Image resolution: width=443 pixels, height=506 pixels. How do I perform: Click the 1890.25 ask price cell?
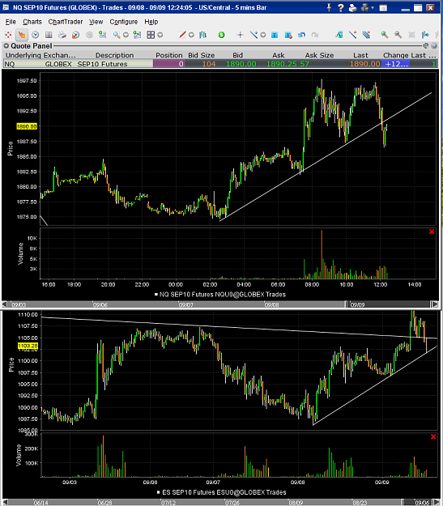click(282, 64)
